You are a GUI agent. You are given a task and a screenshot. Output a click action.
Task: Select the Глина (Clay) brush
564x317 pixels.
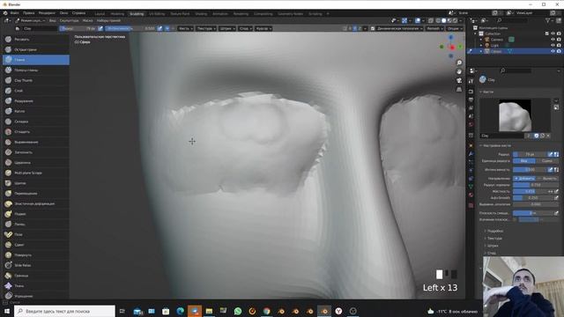(x=36, y=60)
